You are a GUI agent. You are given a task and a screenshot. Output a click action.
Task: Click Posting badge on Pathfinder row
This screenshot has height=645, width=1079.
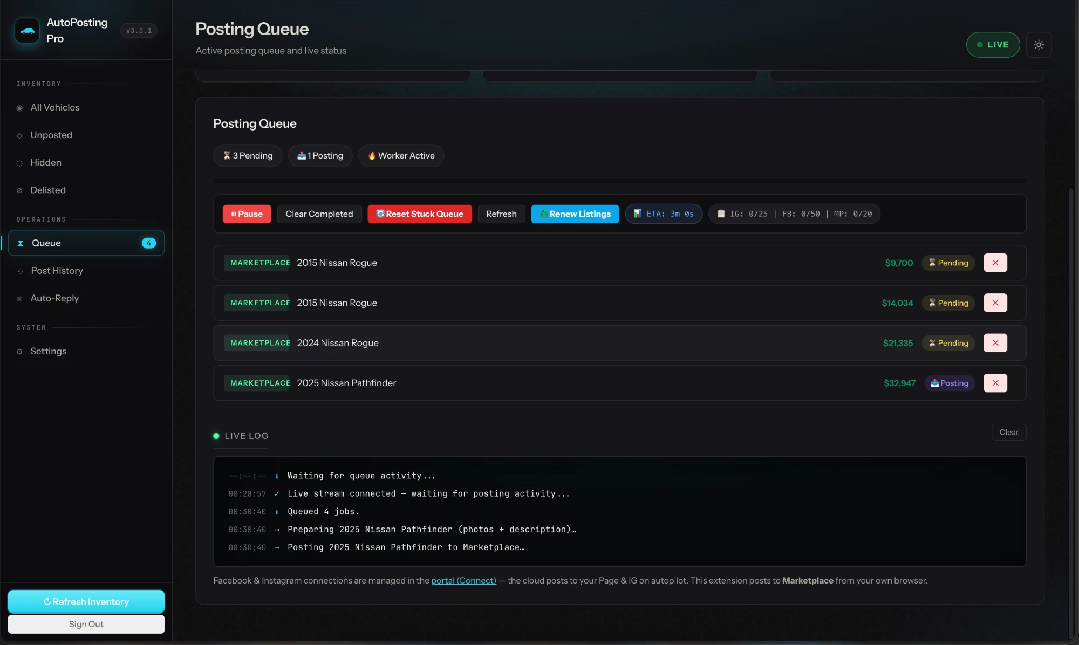[x=950, y=383]
